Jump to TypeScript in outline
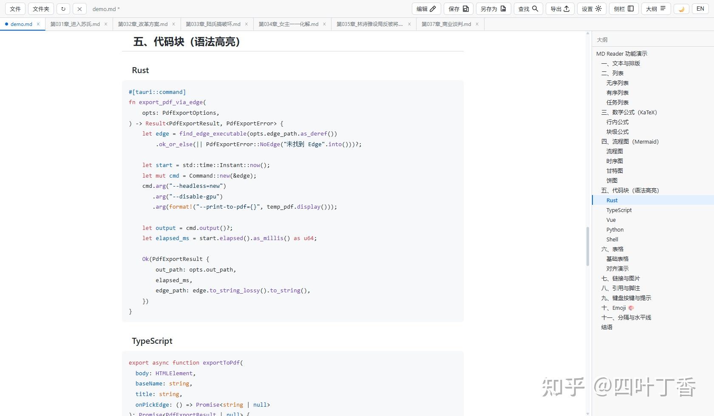714x416 pixels. 619,210
